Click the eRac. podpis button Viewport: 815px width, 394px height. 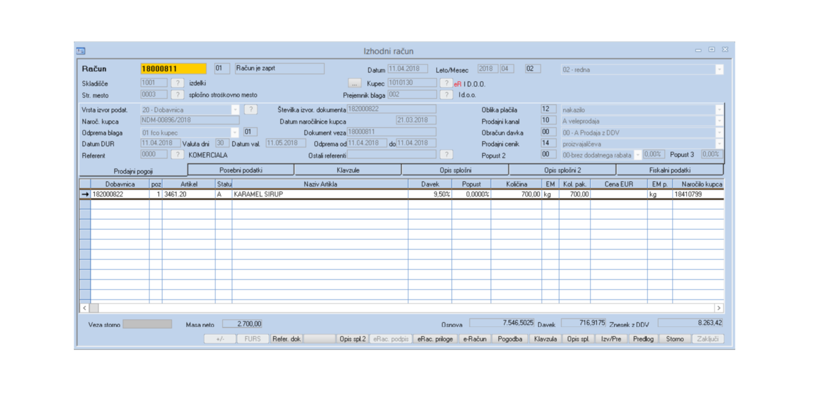click(391, 339)
